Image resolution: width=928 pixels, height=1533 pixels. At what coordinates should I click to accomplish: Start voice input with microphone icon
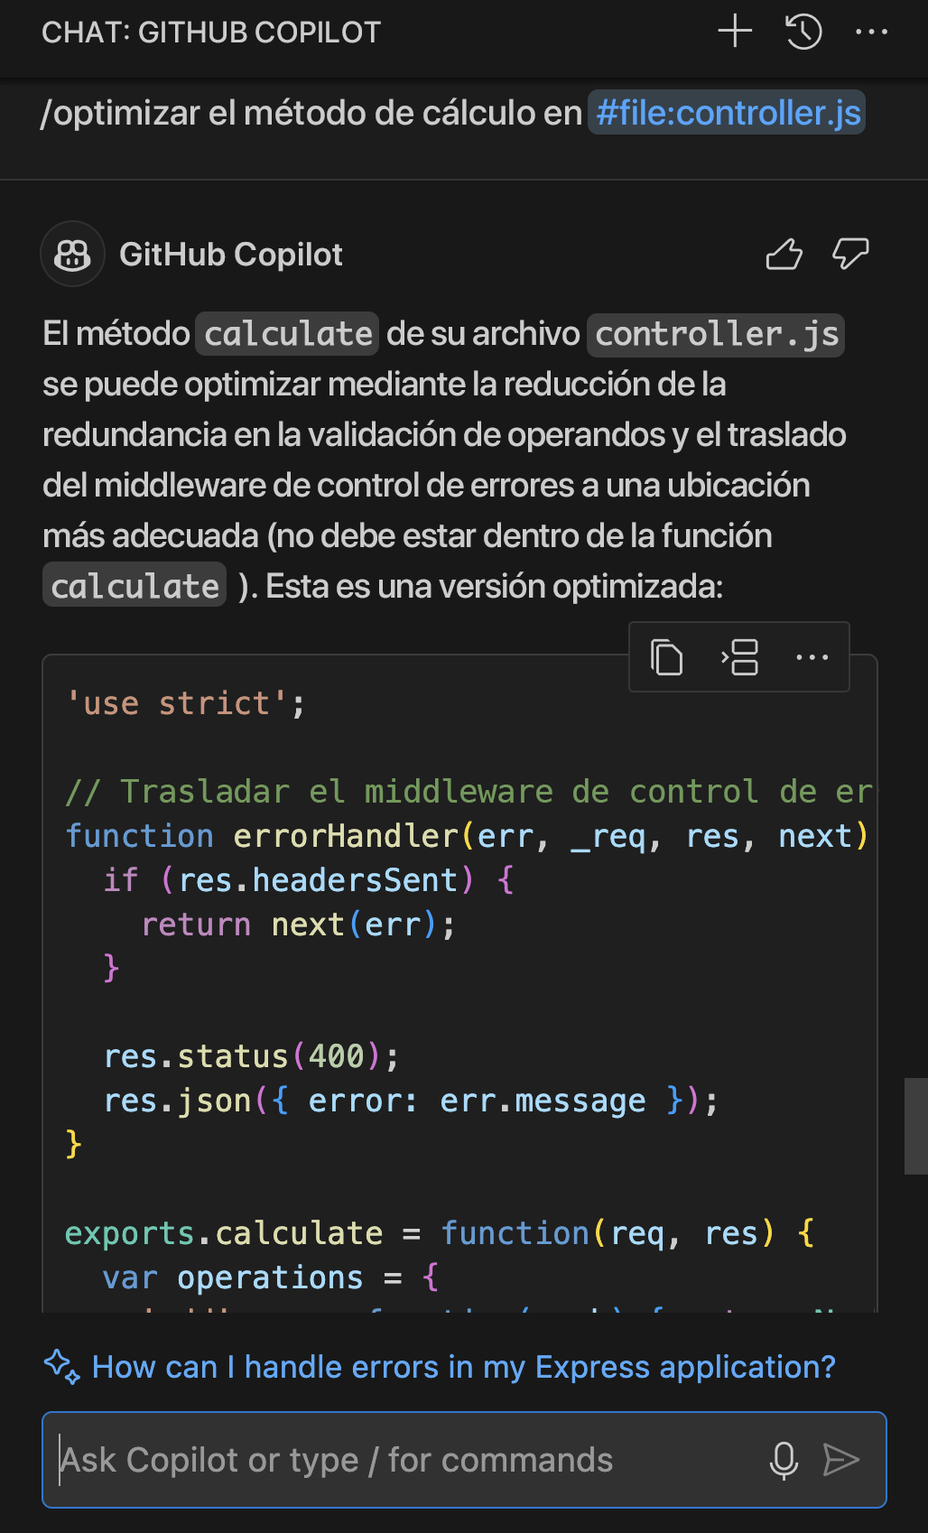pyautogui.click(x=784, y=1460)
